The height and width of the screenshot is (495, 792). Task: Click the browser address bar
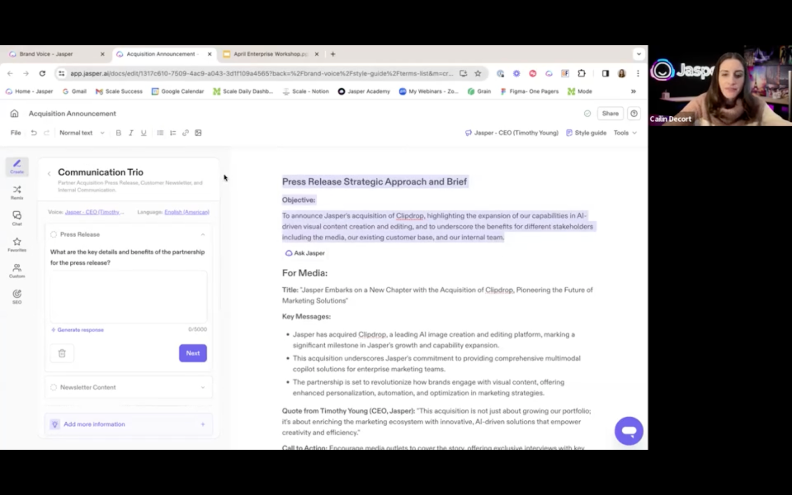coord(261,73)
